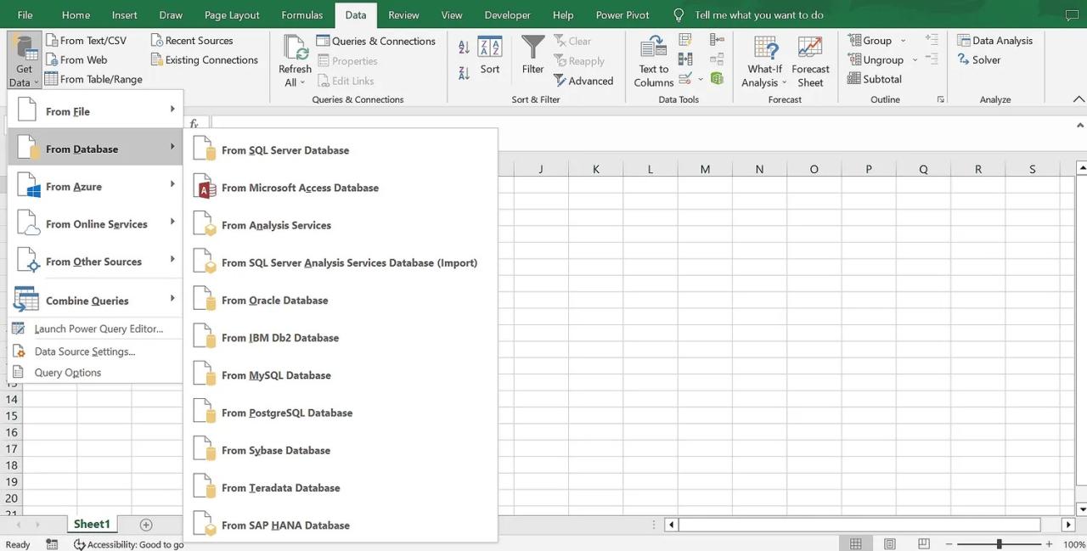The image size is (1087, 551).
Task: Switch to Page Layout view button
Action: (x=890, y=544)
